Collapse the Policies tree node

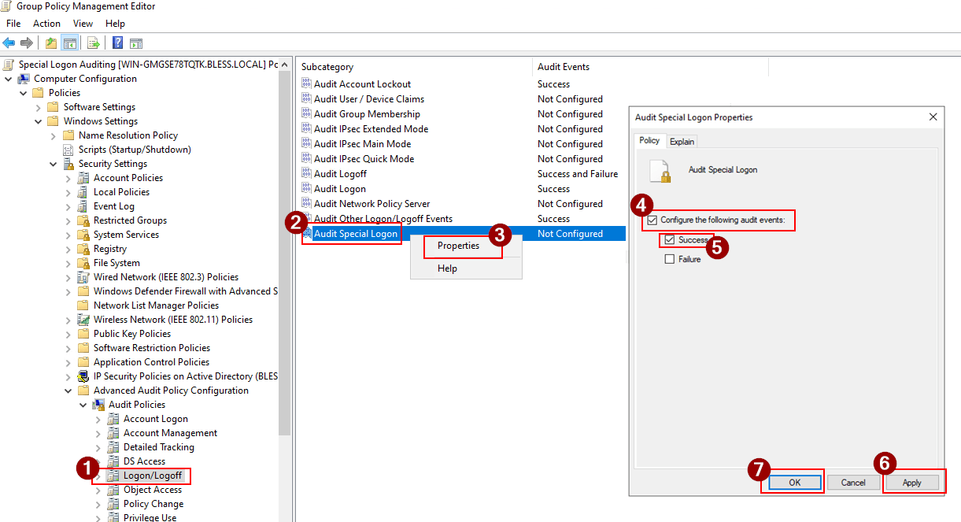[x=24, y=93]
